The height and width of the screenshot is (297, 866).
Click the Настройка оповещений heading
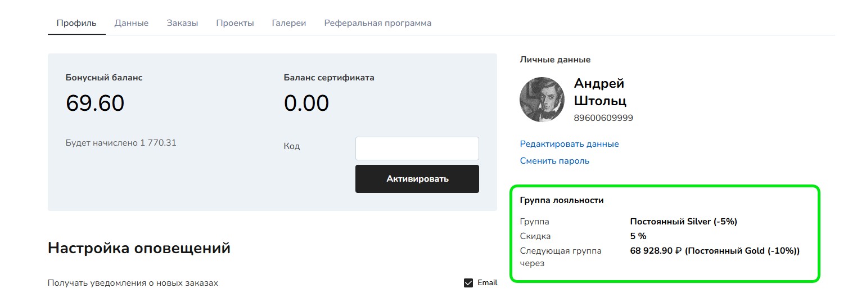(x=139, y=248)
